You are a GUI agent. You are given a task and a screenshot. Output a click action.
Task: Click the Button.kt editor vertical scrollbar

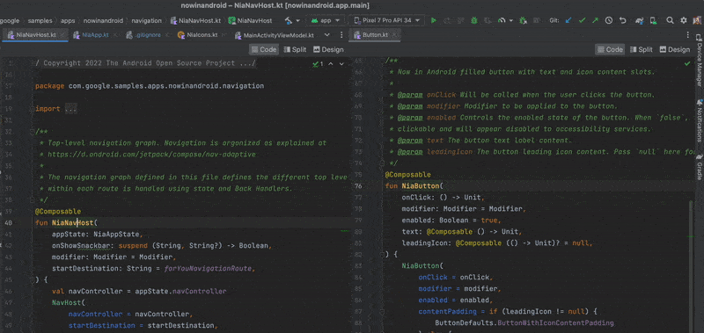pyautogui.click(x=691, y=267)
